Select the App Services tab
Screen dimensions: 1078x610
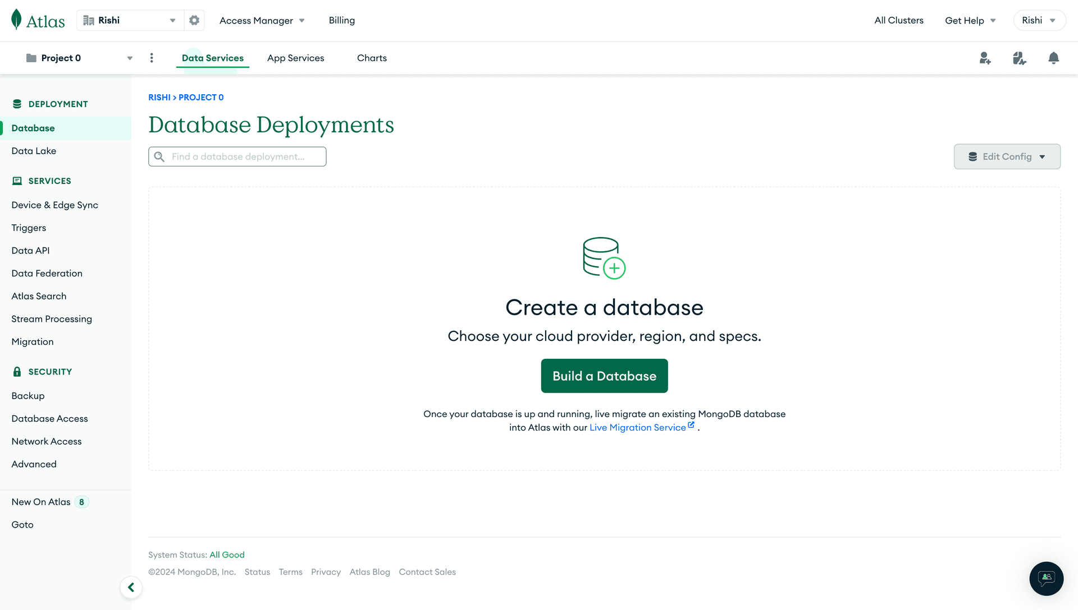point(295,58)
